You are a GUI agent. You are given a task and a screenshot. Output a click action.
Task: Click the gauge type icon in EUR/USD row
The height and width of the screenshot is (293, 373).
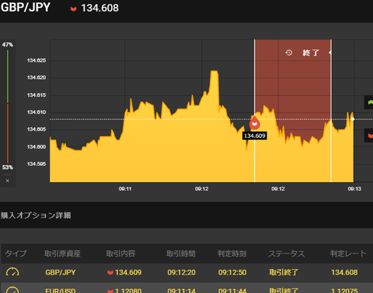pyautogui.click(x=12, y=290)
